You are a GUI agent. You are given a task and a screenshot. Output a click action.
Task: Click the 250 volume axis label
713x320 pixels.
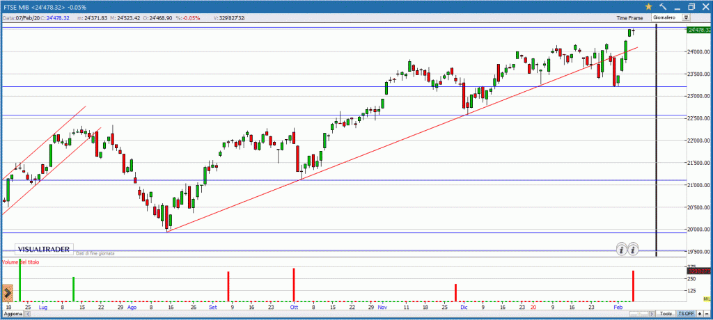693,279
